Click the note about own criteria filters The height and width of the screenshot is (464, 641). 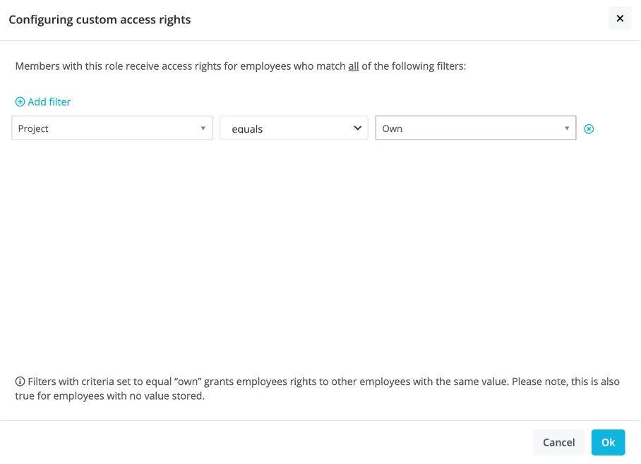pyautogui.click(x=317, y=389)
